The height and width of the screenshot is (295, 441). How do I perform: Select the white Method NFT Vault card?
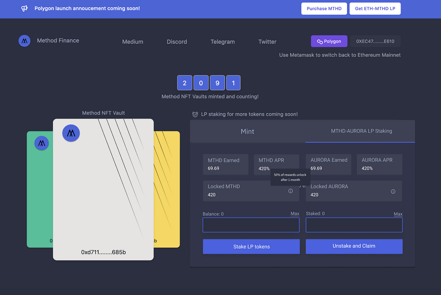point(103,189)
